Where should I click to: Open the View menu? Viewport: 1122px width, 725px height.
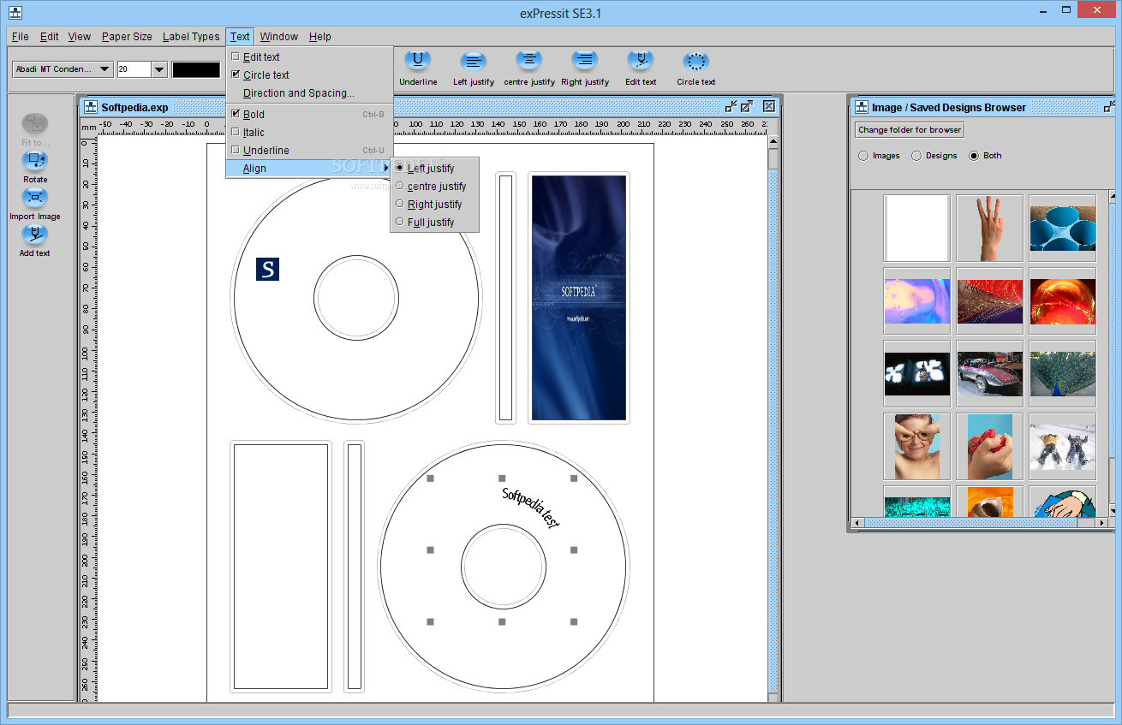(80, 37)
